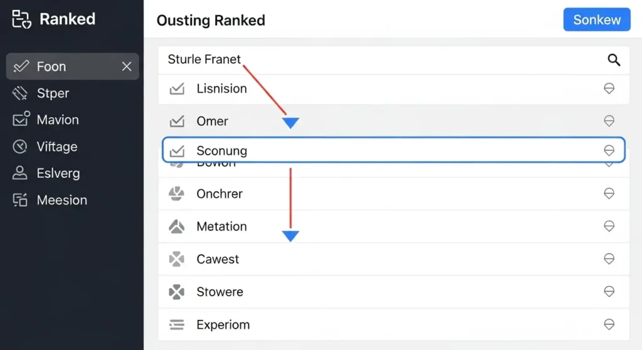Expand the Sconung row dropdown marker
Viewport: 642px width, 350px height.
click(x=608, y=151)
